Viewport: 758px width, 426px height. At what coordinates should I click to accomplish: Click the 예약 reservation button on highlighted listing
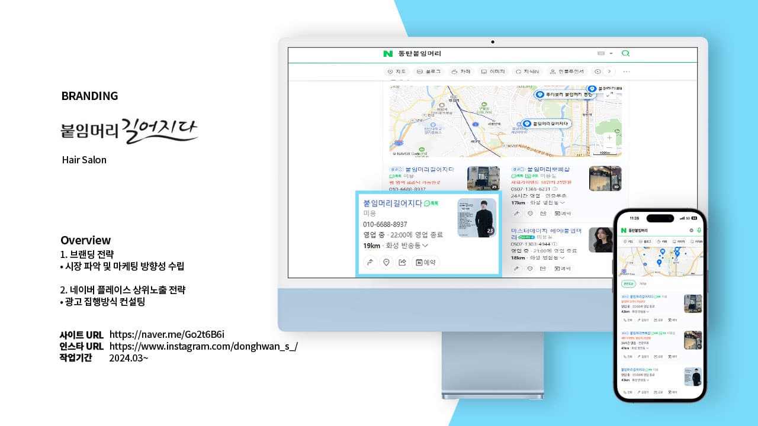pyautogui.click(x=426, y=263)
